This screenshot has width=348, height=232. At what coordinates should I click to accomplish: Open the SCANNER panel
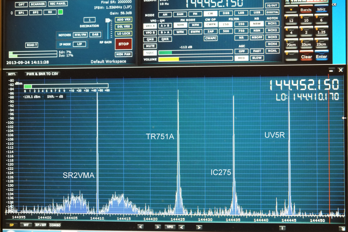click(x=38, y=4)
